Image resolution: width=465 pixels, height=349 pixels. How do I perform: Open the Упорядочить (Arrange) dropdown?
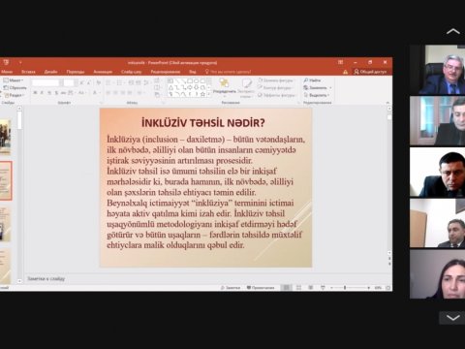(225, 87)
